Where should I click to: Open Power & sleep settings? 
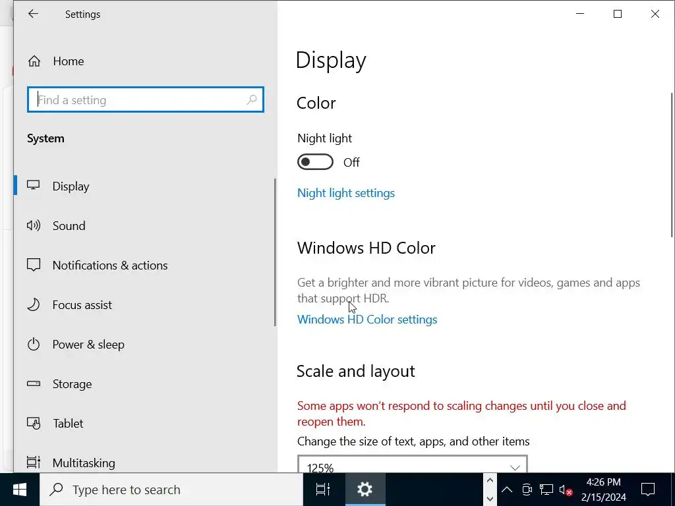pos(146,344)
